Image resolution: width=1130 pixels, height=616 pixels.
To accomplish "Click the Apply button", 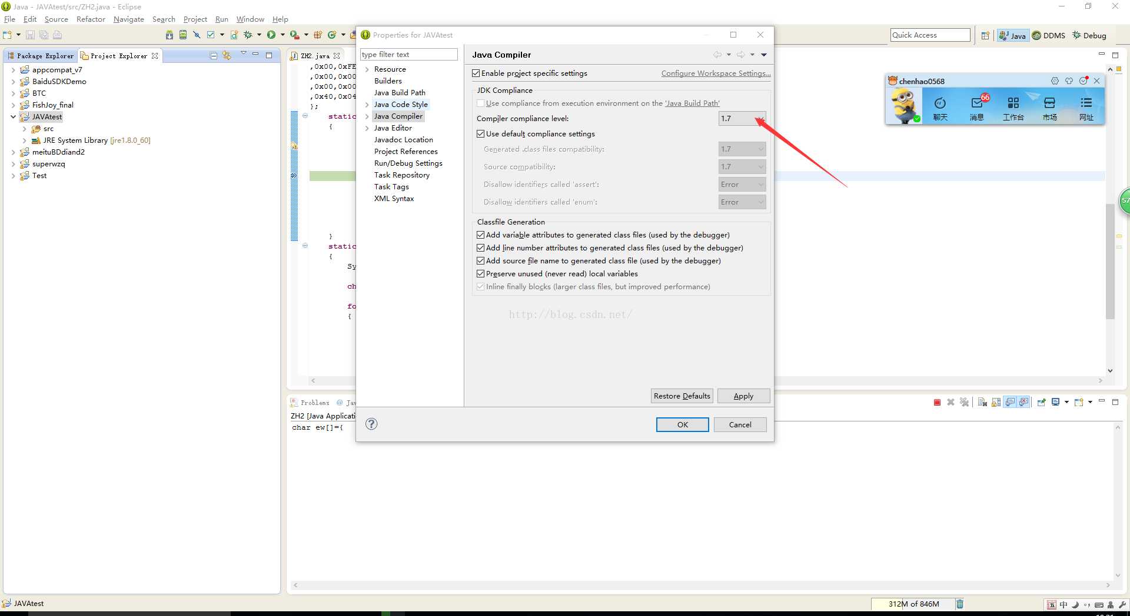I will pos(743,396).
